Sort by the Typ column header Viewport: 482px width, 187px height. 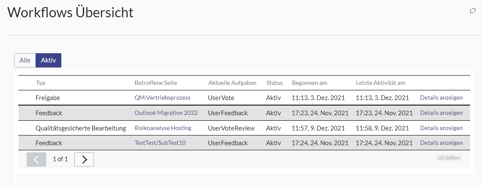[x=41, y=83]
